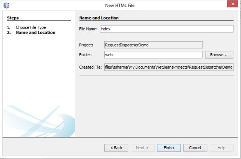Image resolution: width=241 pixels, height=159 pixels.
Task: Select step 'Name and Location' in Steps
Action: tap(35, 33)
